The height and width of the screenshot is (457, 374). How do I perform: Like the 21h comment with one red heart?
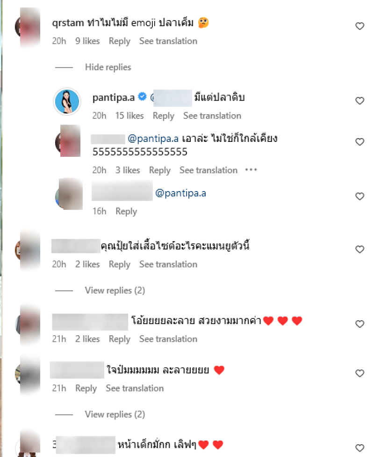point(360,373)
